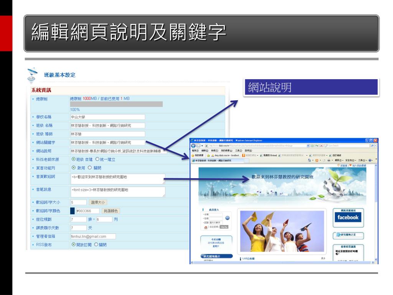Click the 課表顯示天數 field showing 7
The image size is (393, 295).
78,228
